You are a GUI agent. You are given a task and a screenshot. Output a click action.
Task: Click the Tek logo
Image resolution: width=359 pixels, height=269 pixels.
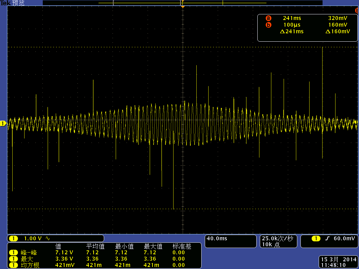pos(6,3)
